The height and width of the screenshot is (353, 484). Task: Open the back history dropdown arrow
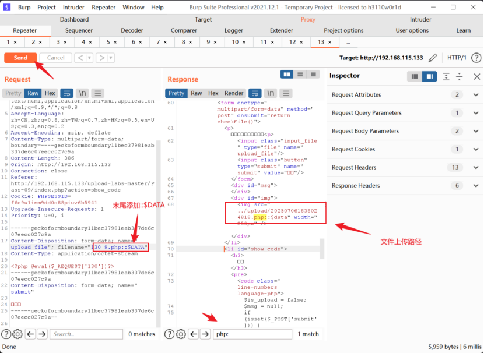(x=90, y=58)
